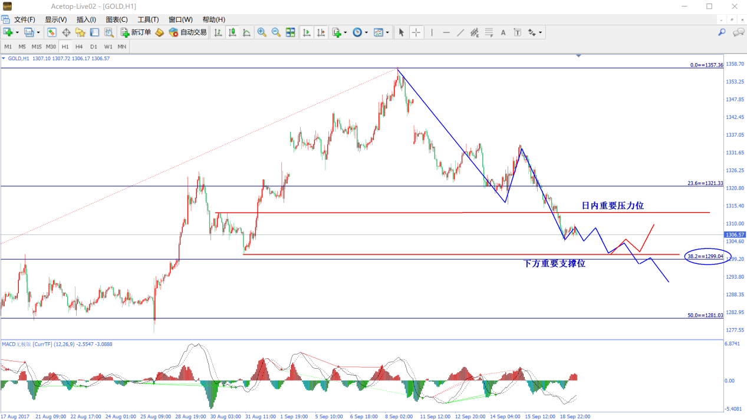The image size is (747, 420).
Task: Expand the new chart dropdown arrow
Action: click(17, 32)
